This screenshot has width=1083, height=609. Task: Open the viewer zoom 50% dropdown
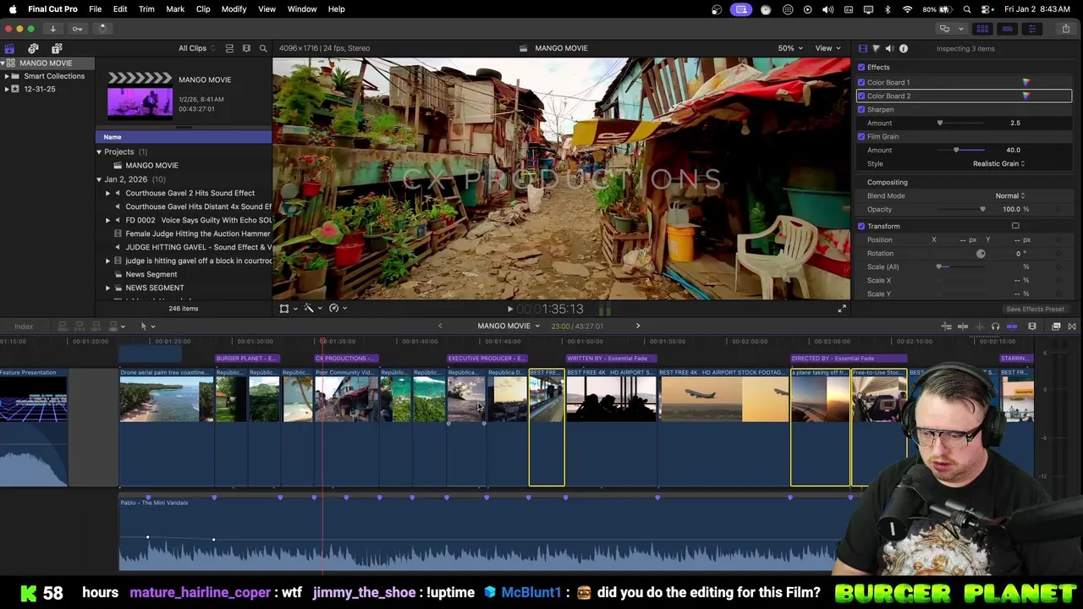point(790,48)
